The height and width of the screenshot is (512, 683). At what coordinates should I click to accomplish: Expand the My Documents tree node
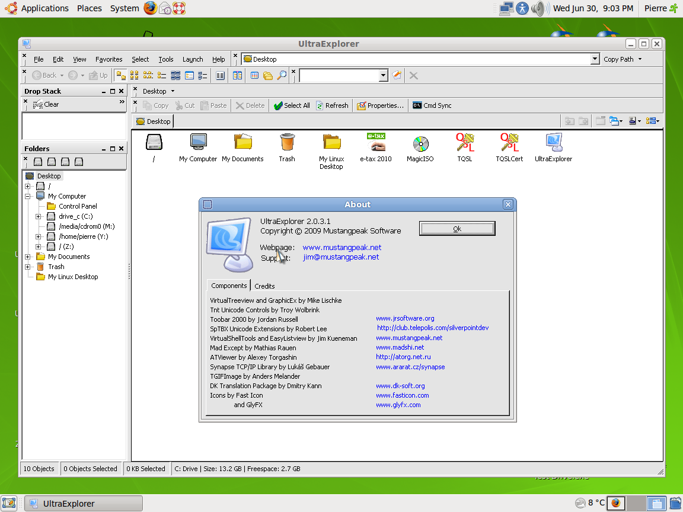point(28,257)
